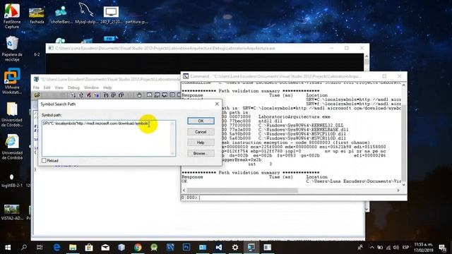Click the taskbar volume icon
This screenshot has width=452, height=254.
(x=395, y=248)
